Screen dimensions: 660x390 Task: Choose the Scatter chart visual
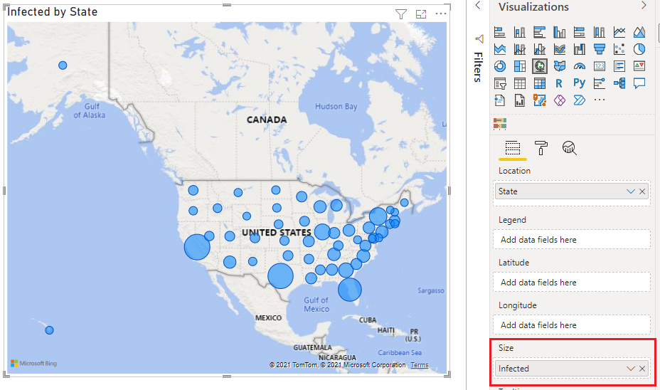coord(619,49)
